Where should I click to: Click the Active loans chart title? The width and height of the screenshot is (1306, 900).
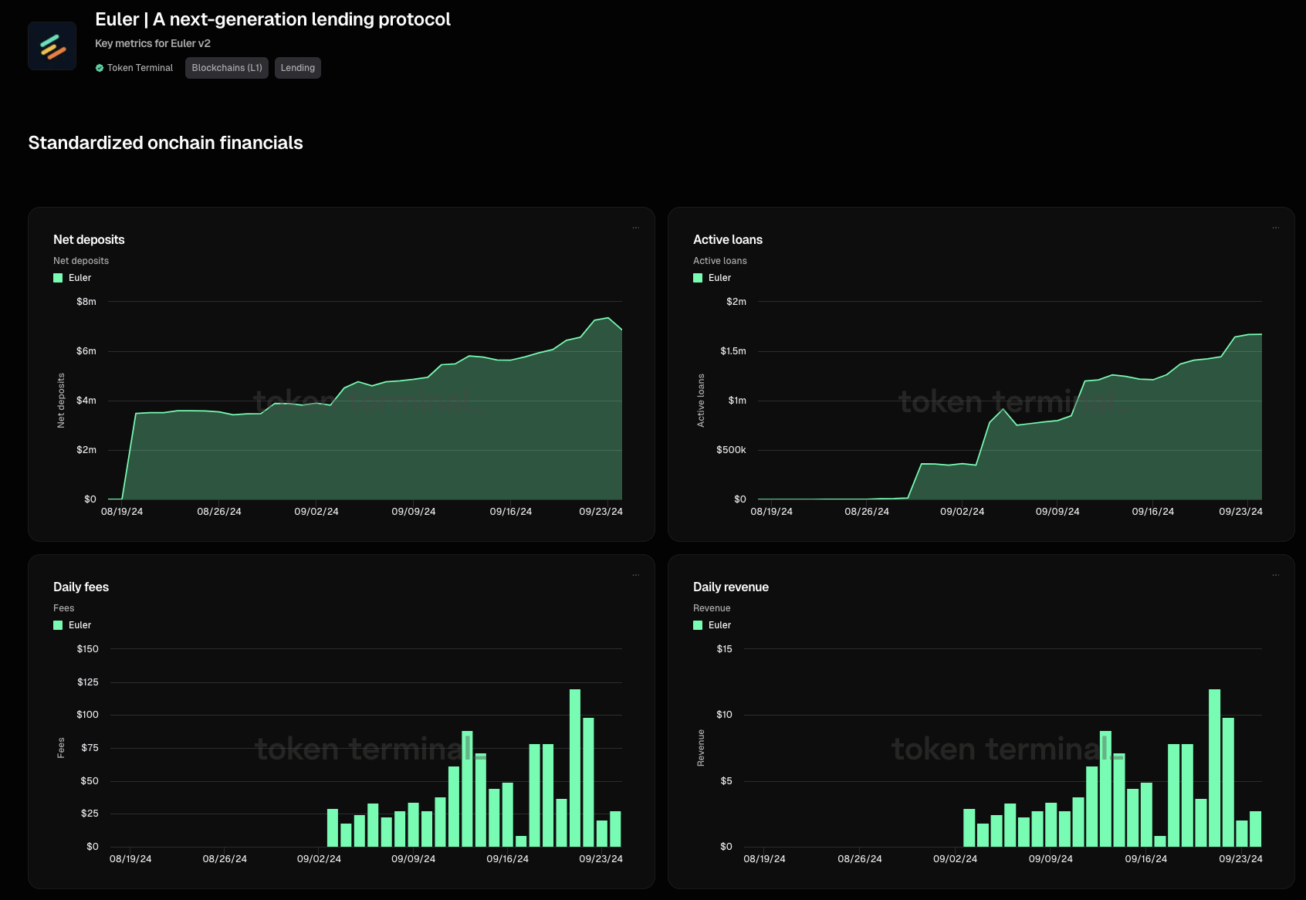coord(727,240)
